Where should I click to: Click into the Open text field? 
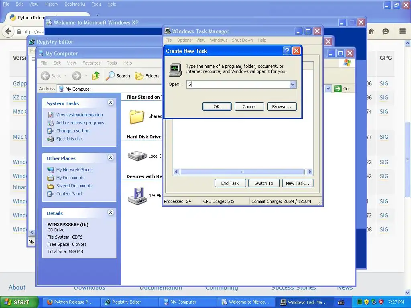click(x=238, y=84)
